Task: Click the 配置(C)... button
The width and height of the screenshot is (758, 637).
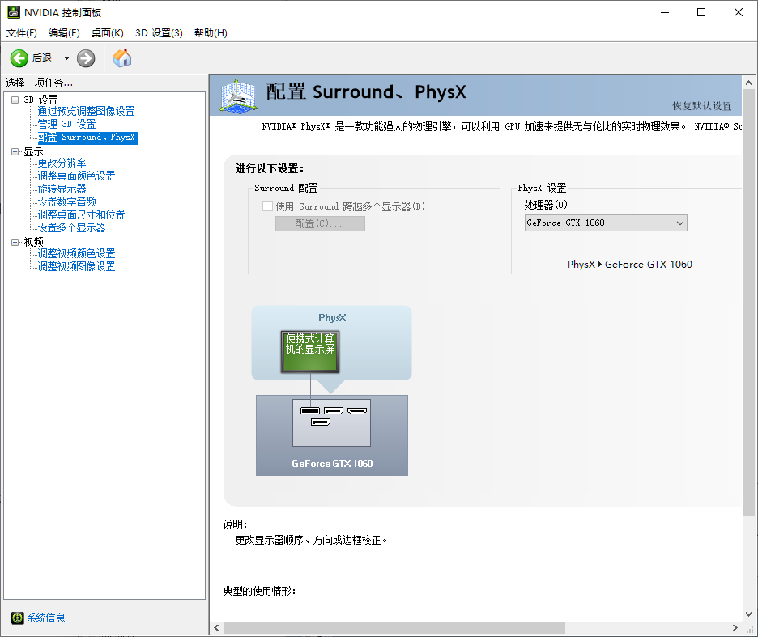Action: click(x=320, y=223)
